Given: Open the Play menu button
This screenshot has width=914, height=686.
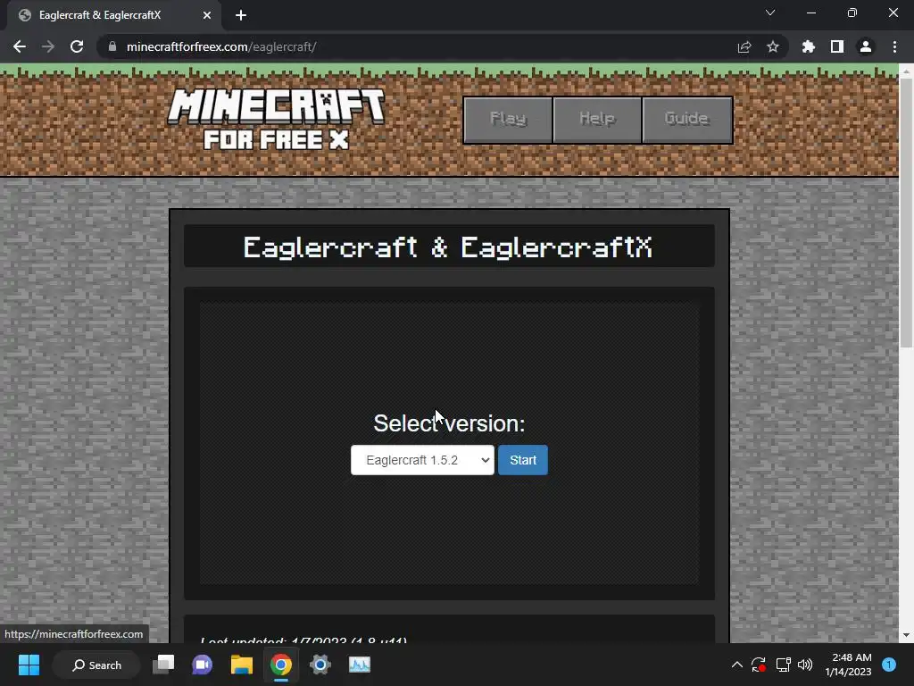Looking at the screenshot, I should [x=508, y=120].
